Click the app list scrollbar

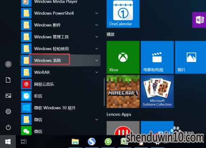(x=104, y=92)
